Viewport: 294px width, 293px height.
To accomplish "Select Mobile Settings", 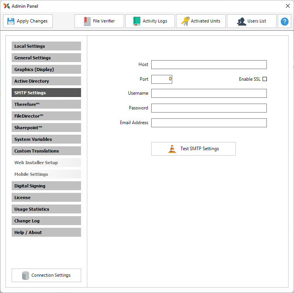I will [46, 174].
